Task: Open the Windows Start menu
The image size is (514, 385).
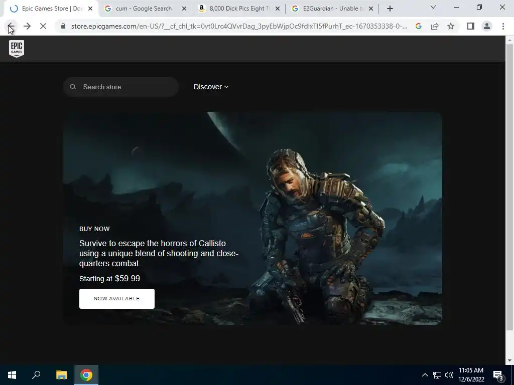Action: click(x=12, y=375)
